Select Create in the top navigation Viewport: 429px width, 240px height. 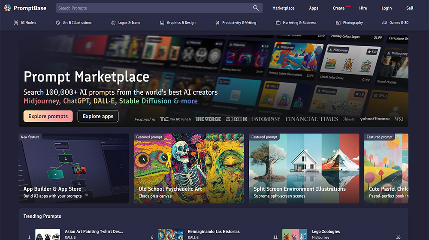tap(338, 8)
